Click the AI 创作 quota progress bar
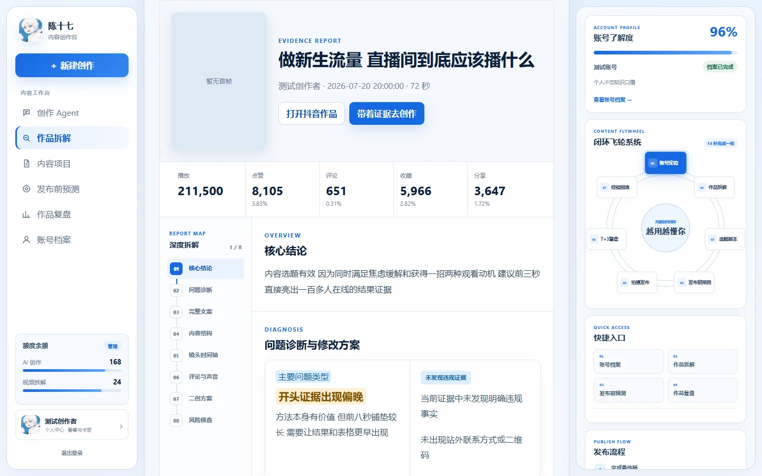762x476 pixels. [x=72, y=371]
